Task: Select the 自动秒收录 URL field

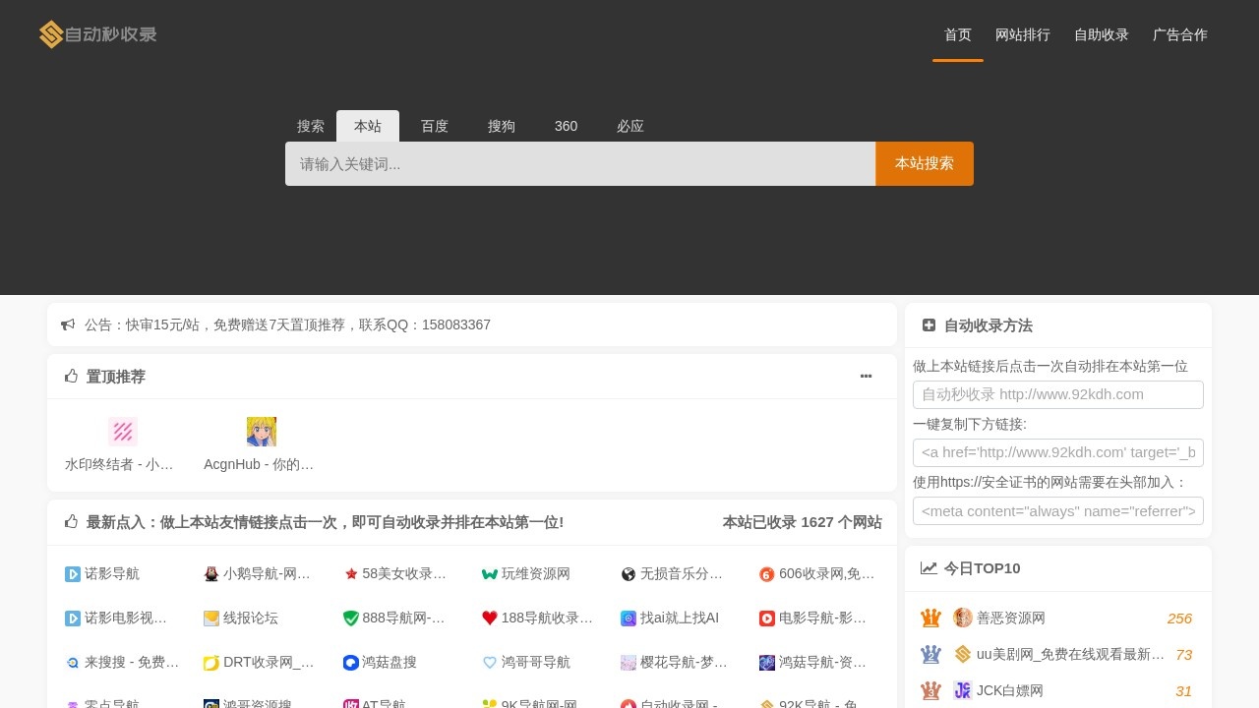Action: (x=1058, y=394)
